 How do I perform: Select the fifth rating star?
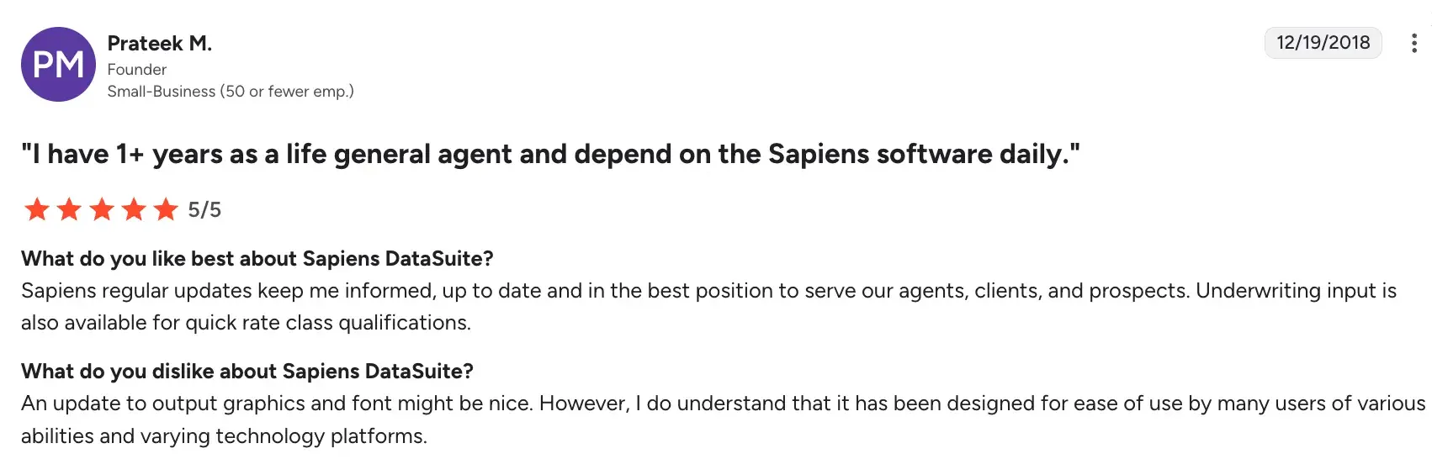pos(166,209)
